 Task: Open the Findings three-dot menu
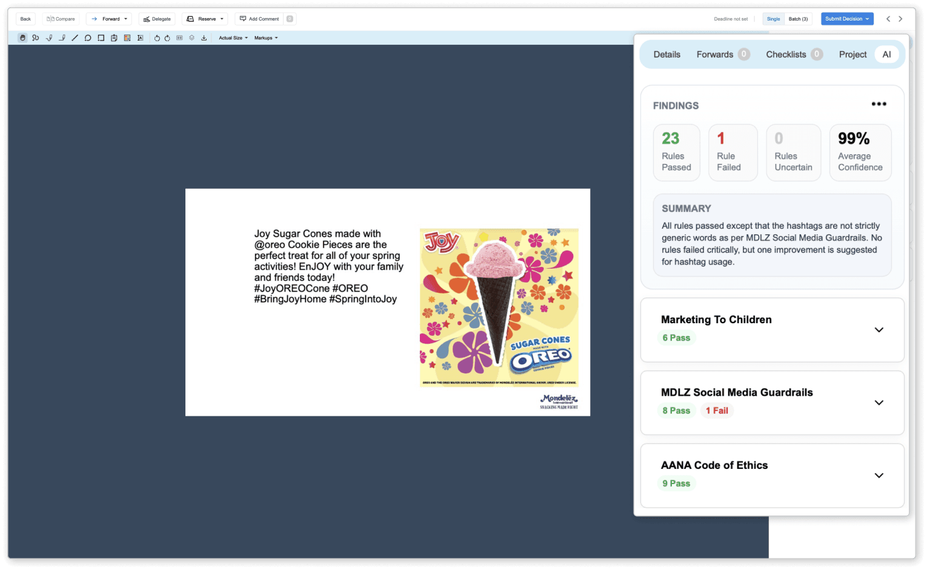pyautogui.click(x=879, y=104)
